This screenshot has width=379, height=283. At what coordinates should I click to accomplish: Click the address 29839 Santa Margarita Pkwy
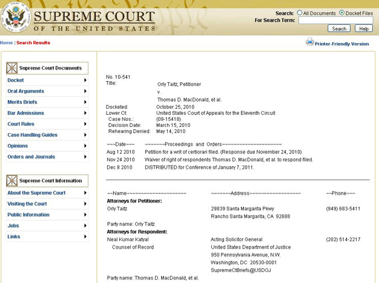pos(242,209)
